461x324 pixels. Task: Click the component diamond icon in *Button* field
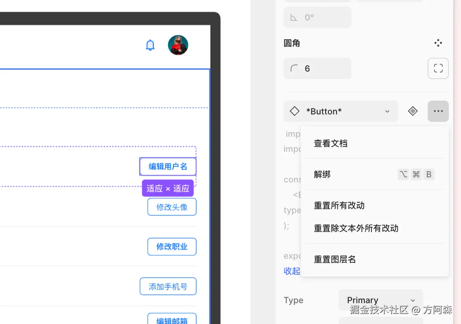pyautogui.click(x=295, y=111)
